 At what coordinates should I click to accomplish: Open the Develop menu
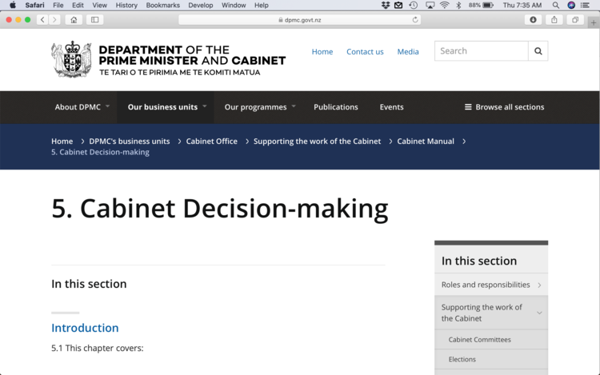coord(201,6)
